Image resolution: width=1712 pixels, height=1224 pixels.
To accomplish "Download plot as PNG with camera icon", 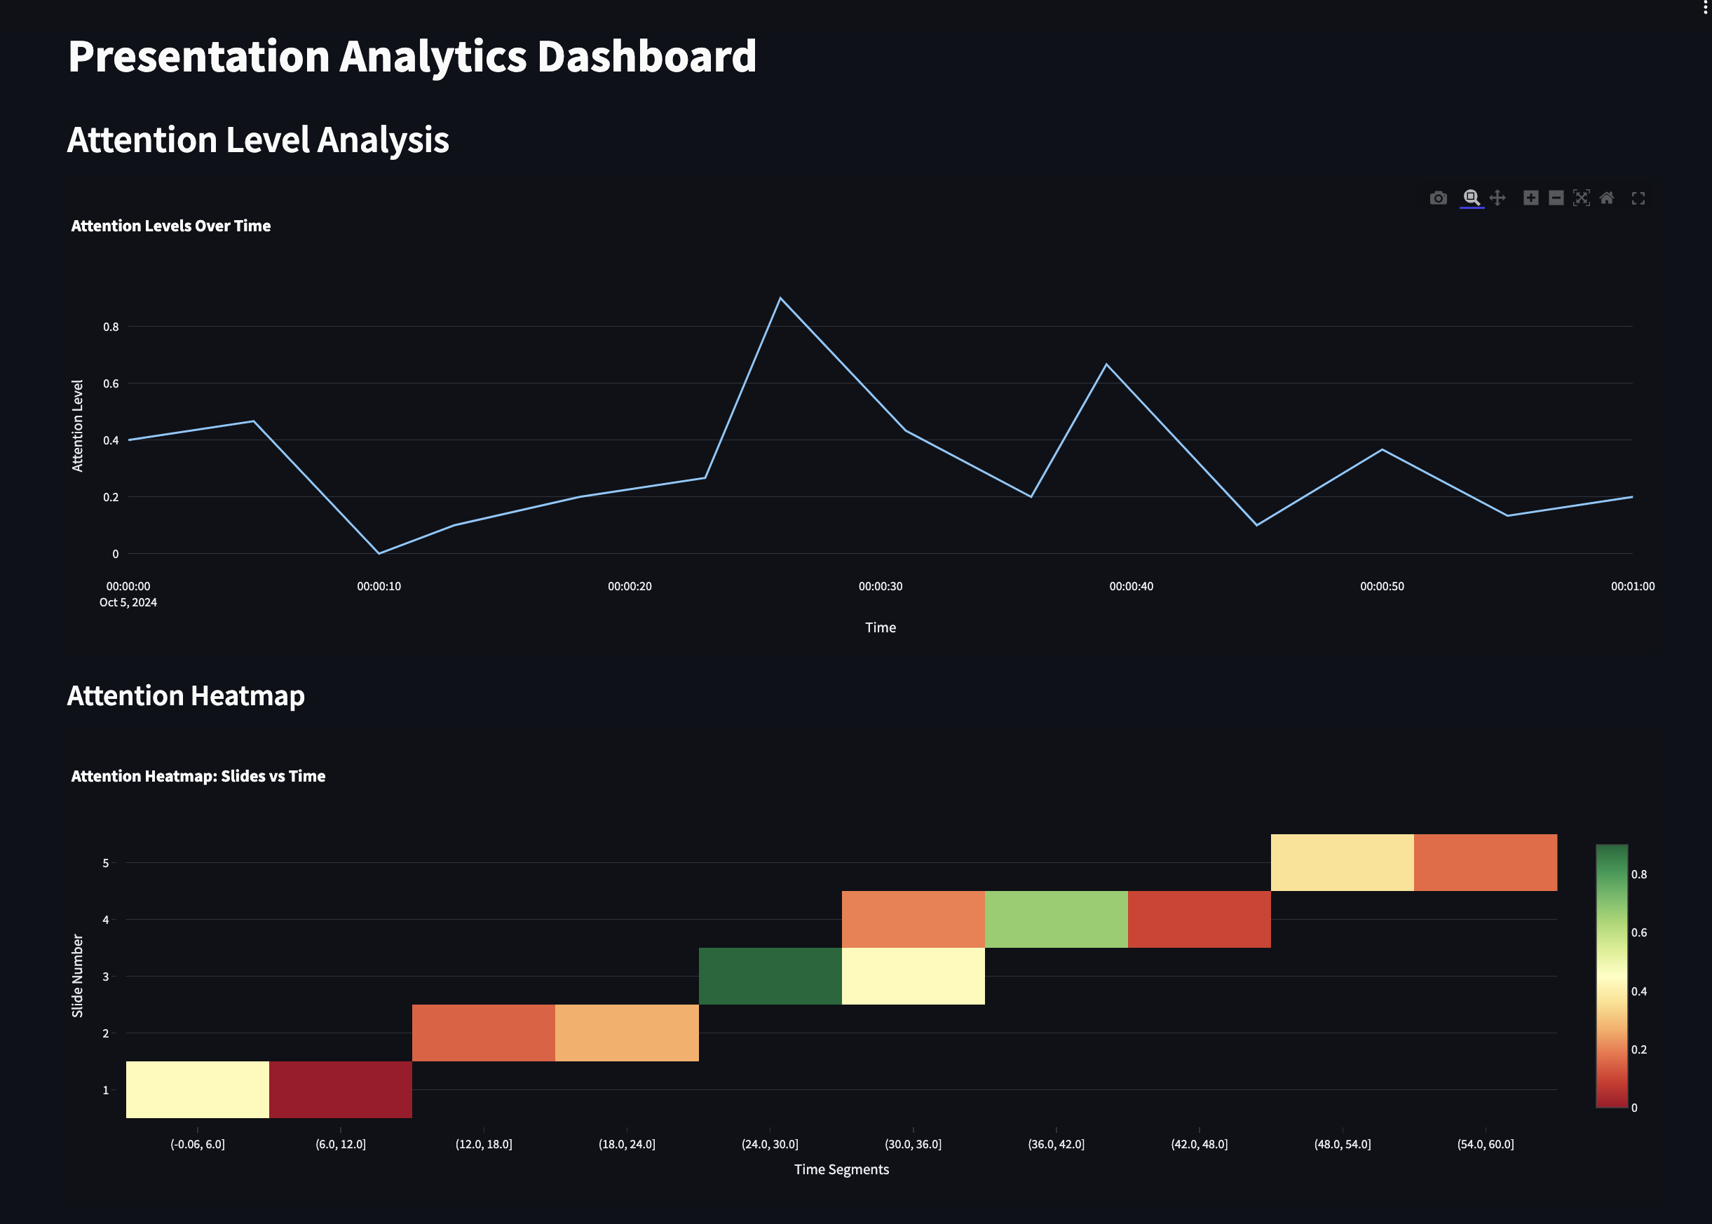I will pos(1438,198).
